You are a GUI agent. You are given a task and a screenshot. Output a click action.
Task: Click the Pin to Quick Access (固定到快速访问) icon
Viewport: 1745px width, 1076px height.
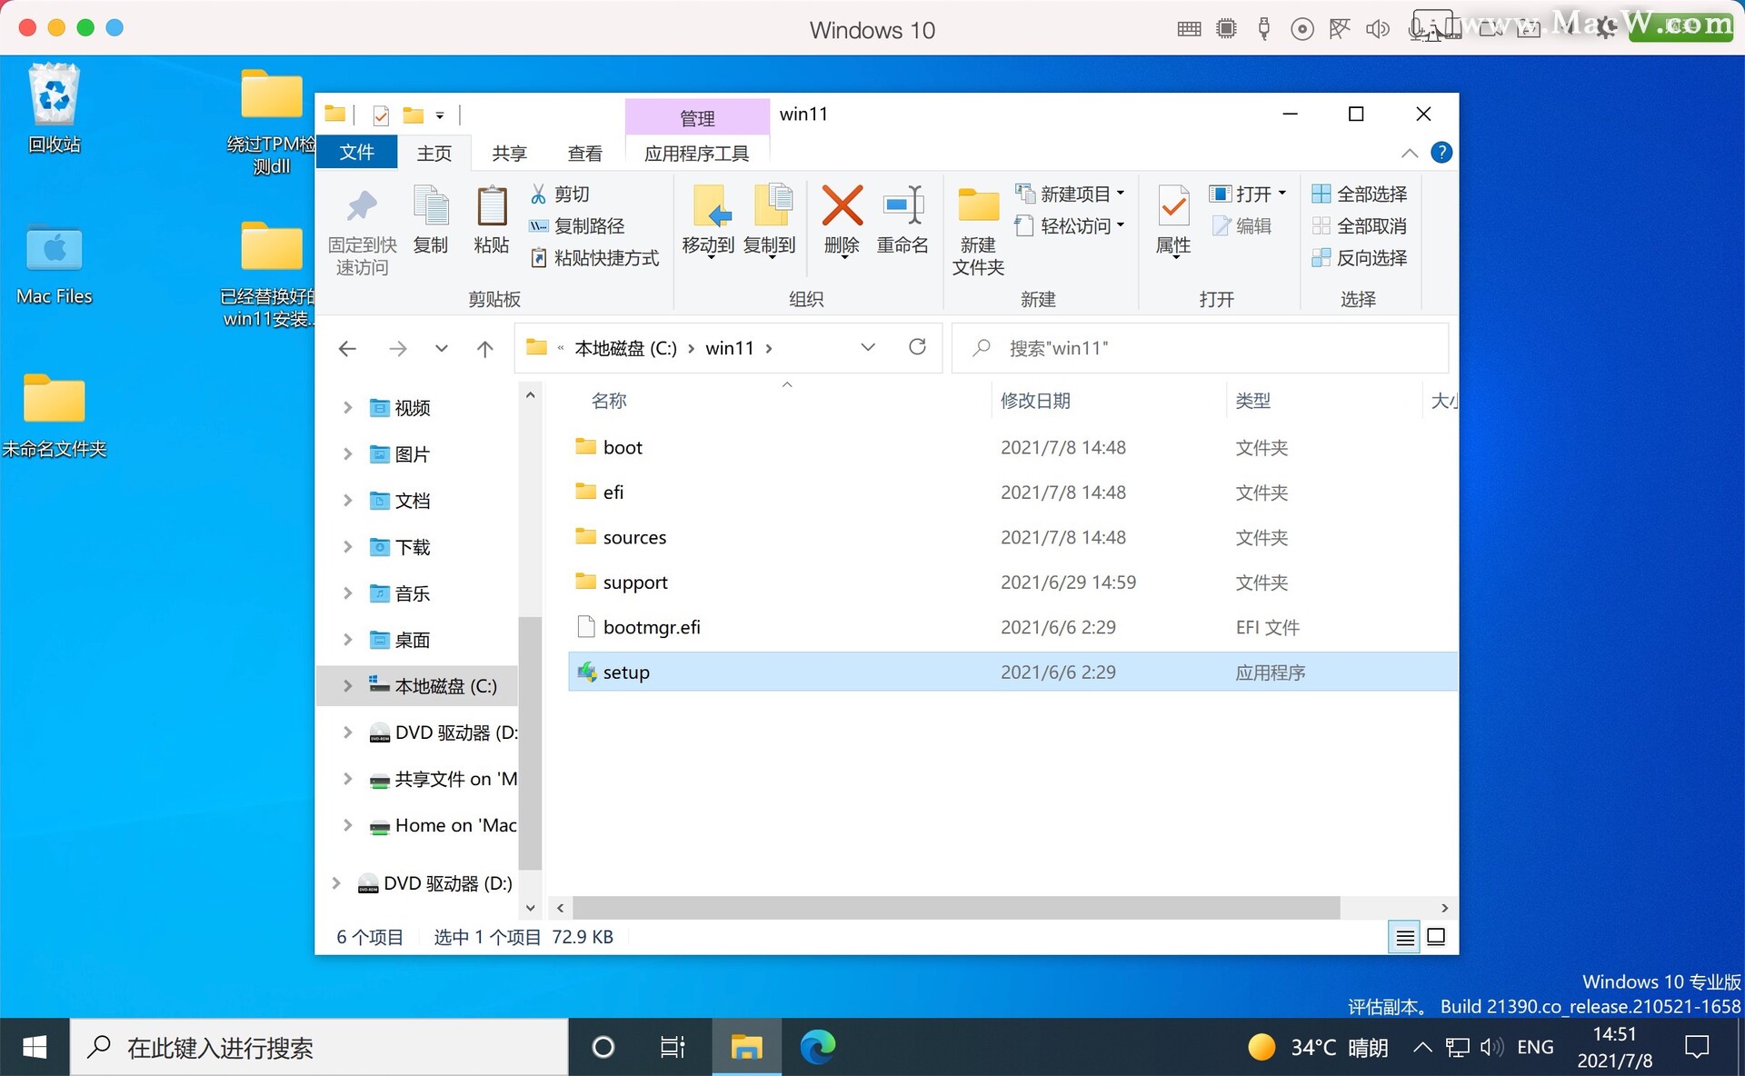362,206
